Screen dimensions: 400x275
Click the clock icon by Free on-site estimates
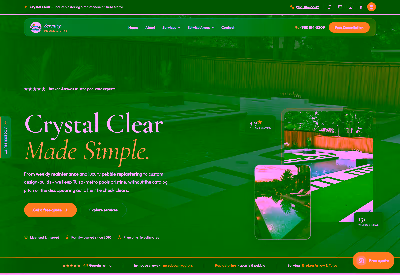point(119,237)
